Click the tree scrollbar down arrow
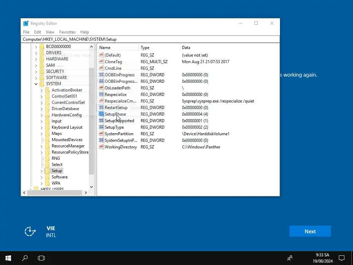 point(91,187)
